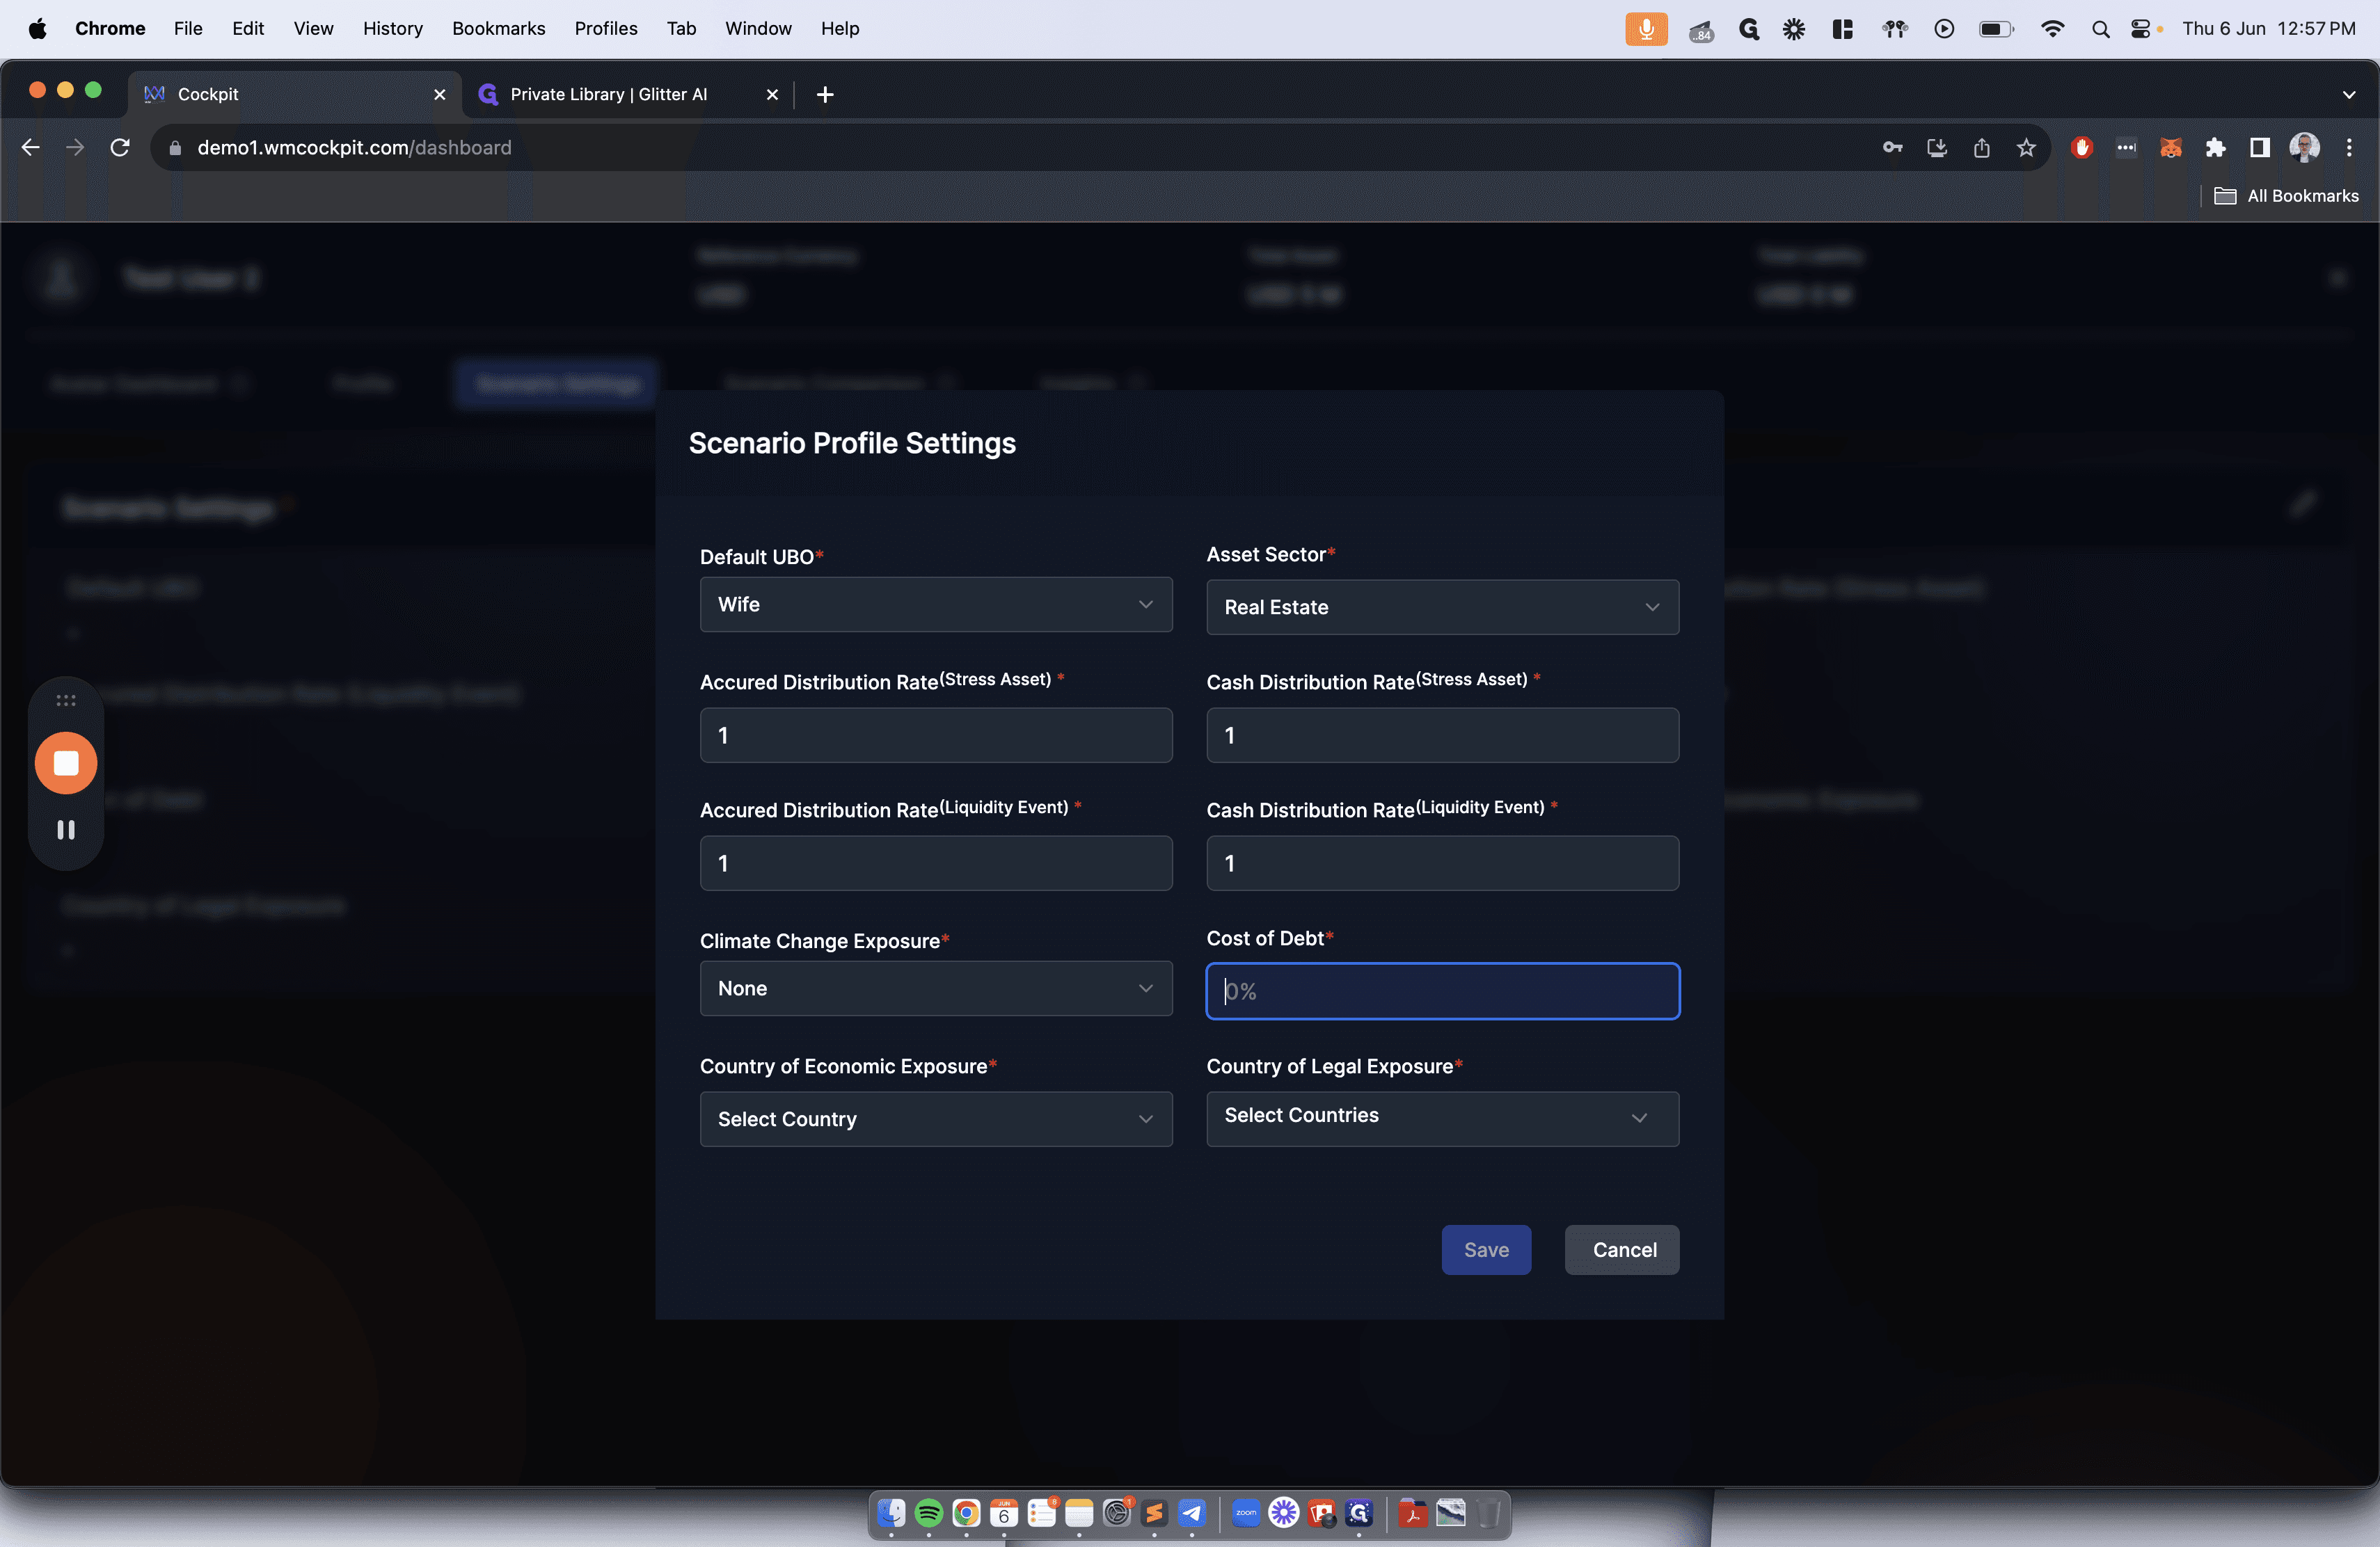Cancel the Scenario Profile Settings dialog
The height and width of the screenshot is (1547, 2380).
(x=1622, y=1250)
